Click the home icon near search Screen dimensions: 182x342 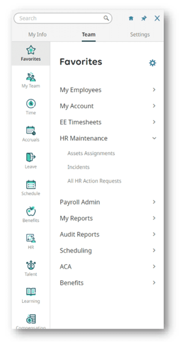point(131,18)
